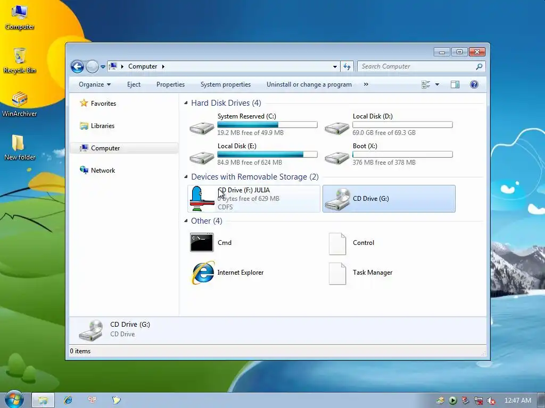Click the E: drive usage bar
This screenshot has width=545, height=408.
267,155
